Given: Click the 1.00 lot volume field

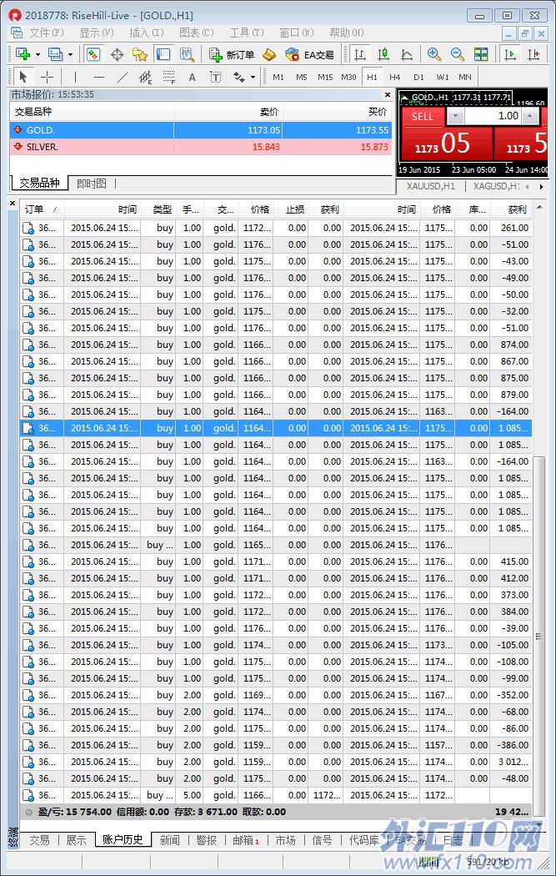Looking at the screenshot, I should (494, 116).
